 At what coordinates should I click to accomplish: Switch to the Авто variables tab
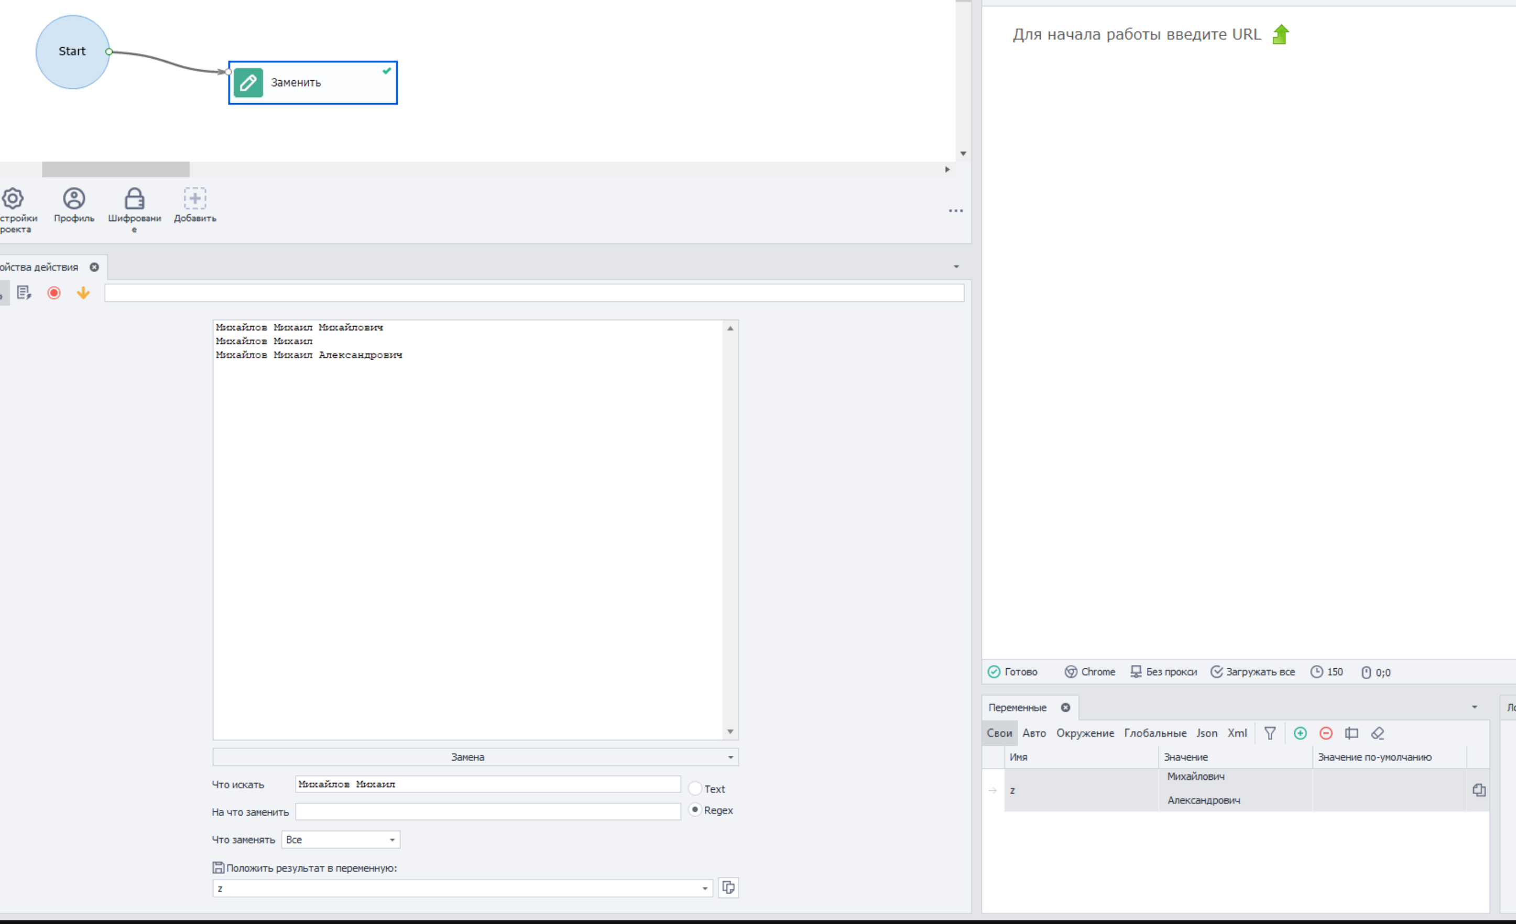(1033, 733)
